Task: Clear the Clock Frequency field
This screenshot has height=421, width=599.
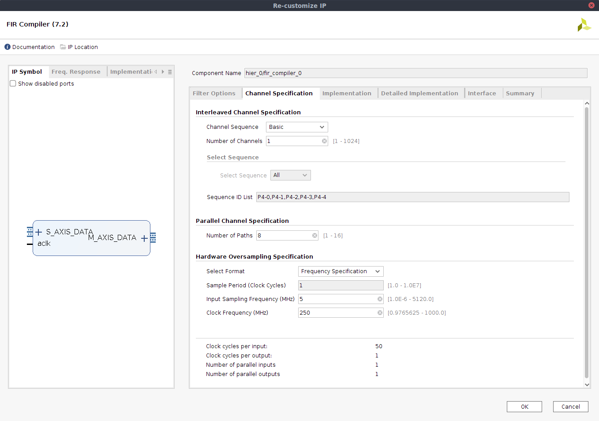Action: click(x=380, y=313)
